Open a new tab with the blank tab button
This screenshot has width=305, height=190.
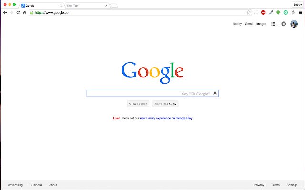pos(114,6)
